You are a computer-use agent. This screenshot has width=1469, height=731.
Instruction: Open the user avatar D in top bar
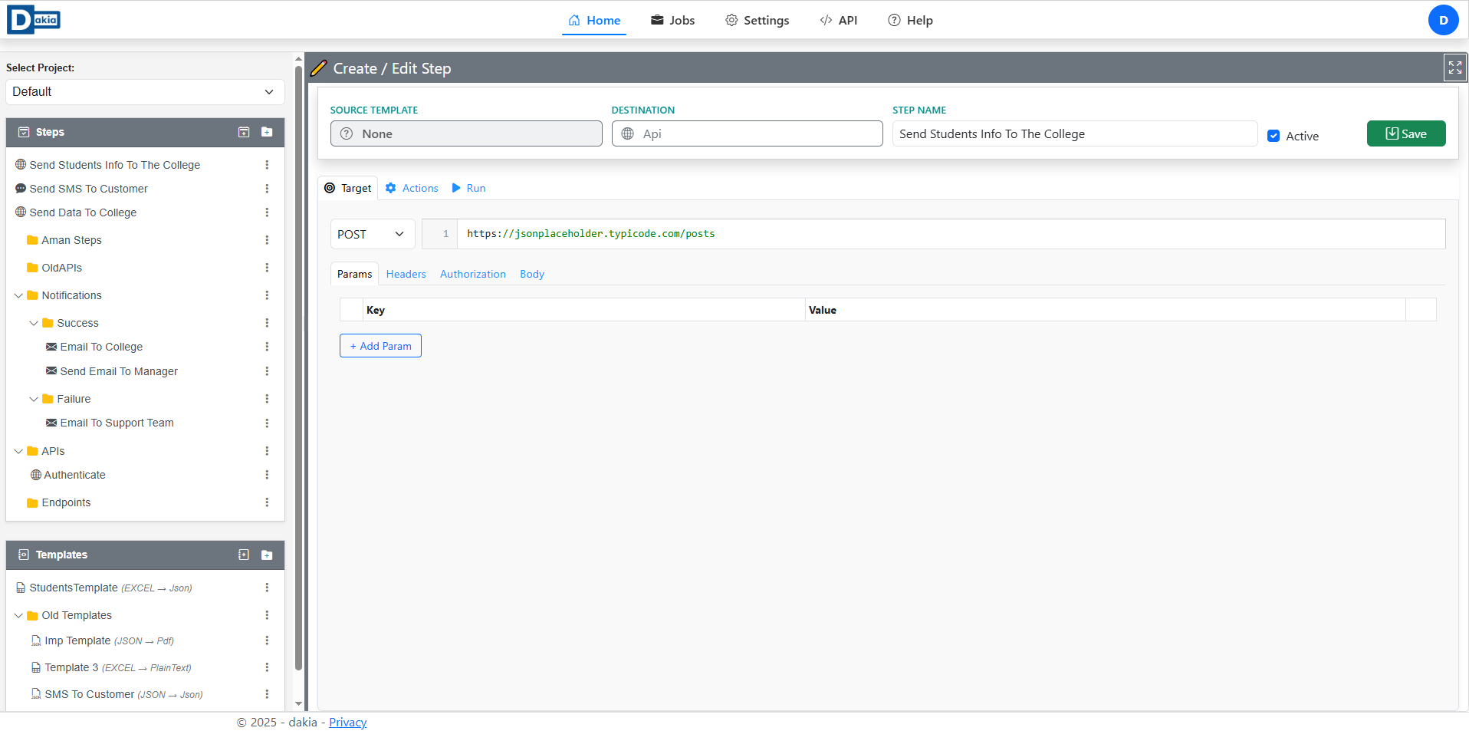pyautogui.click(x=1443, y=20)
